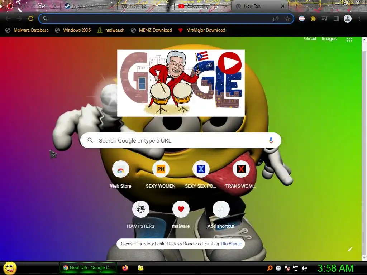Click the 3:58 AM clock

click(x=335, y=268)
